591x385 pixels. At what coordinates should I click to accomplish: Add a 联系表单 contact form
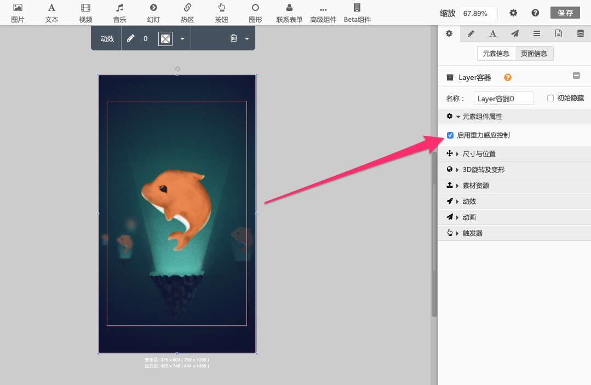289,13
